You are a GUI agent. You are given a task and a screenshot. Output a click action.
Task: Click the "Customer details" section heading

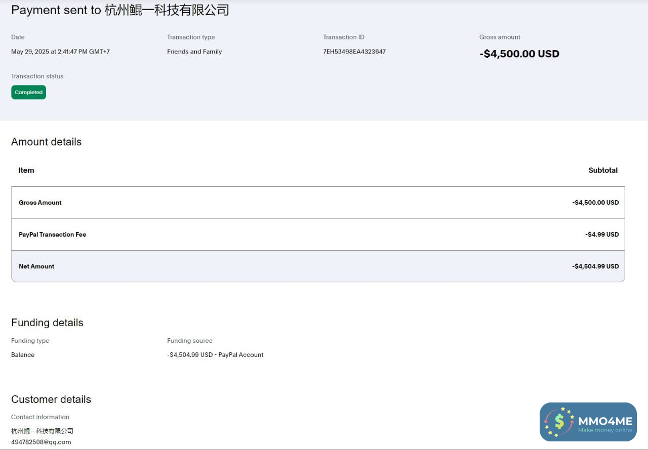pyautogui.click(x=51, y=399)
